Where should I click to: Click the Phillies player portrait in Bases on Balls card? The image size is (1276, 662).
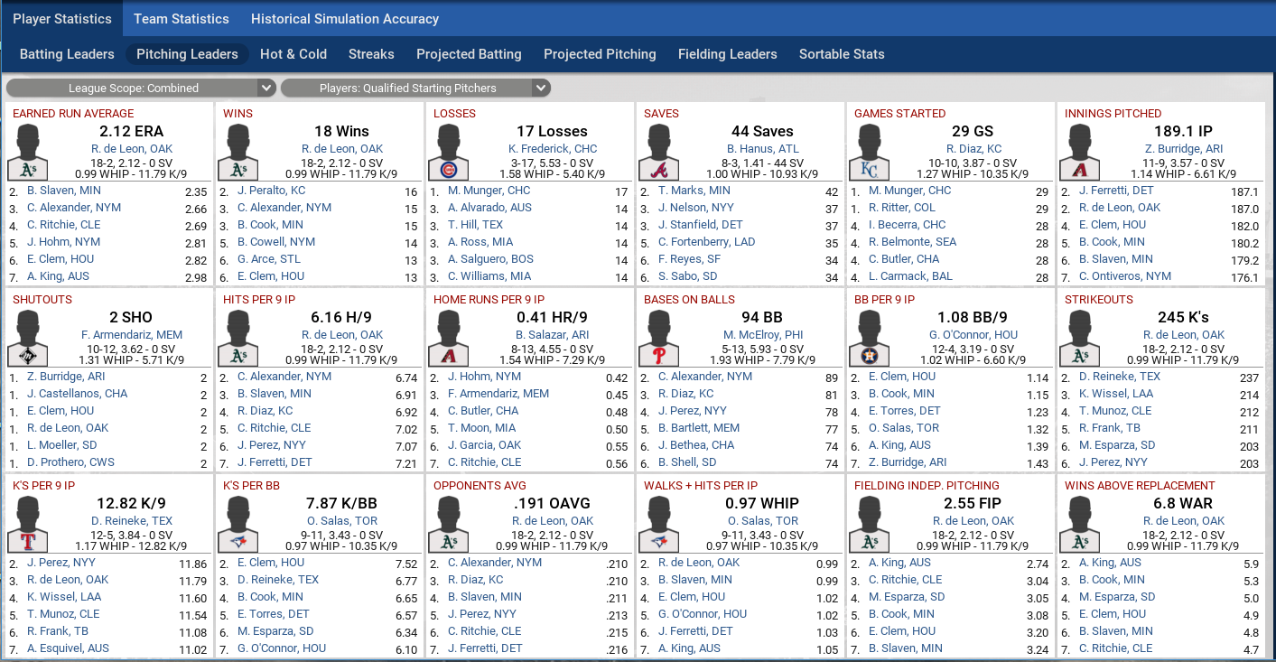(658, 338)
